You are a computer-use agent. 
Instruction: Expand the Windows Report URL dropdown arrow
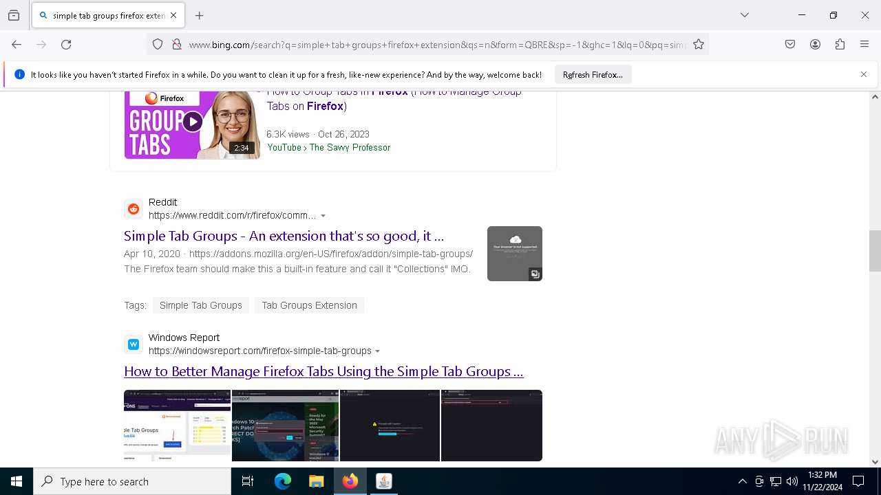(377, 351)
